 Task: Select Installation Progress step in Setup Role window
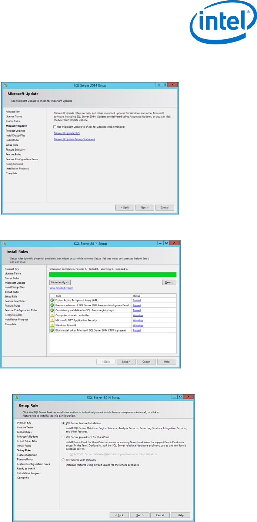29,473
